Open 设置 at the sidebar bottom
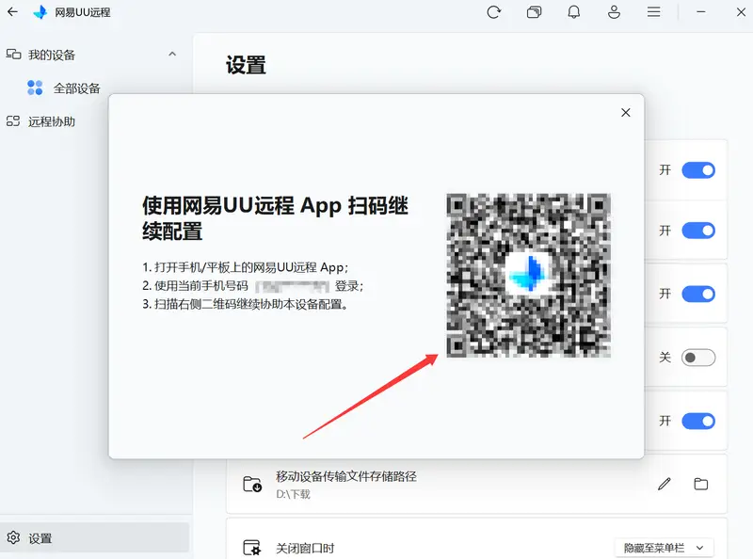This screenshot has width=753, height=559. (95, 538)
